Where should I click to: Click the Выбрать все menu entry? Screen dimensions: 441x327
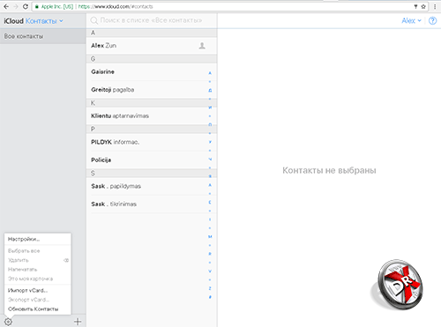coord(38,251)
